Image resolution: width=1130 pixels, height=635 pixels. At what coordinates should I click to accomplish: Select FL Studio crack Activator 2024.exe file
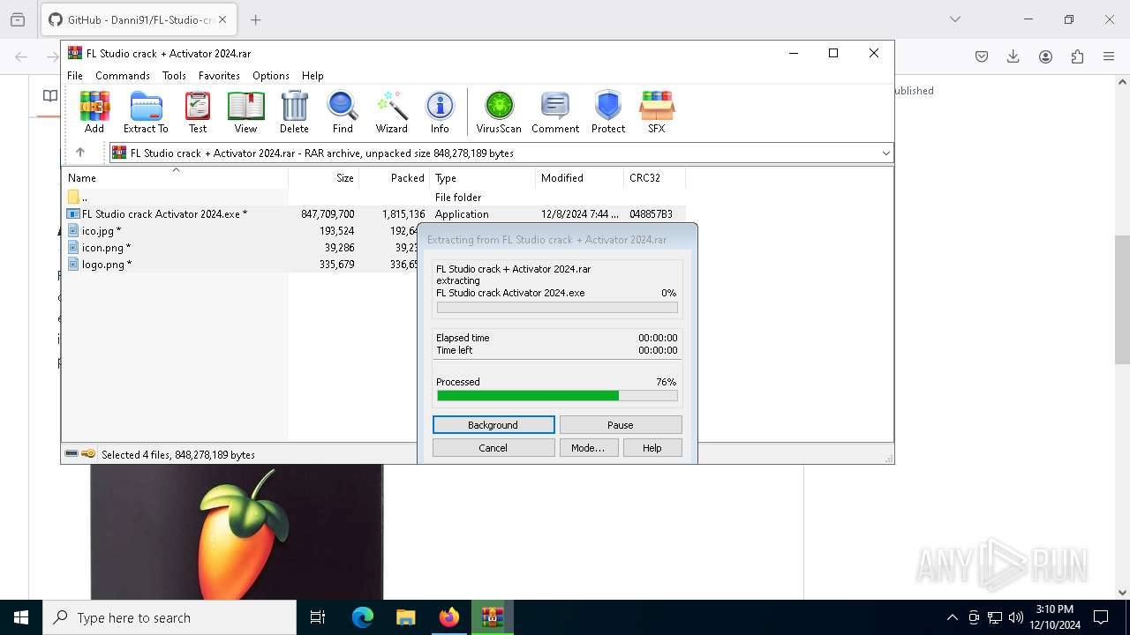coord(375,214)
